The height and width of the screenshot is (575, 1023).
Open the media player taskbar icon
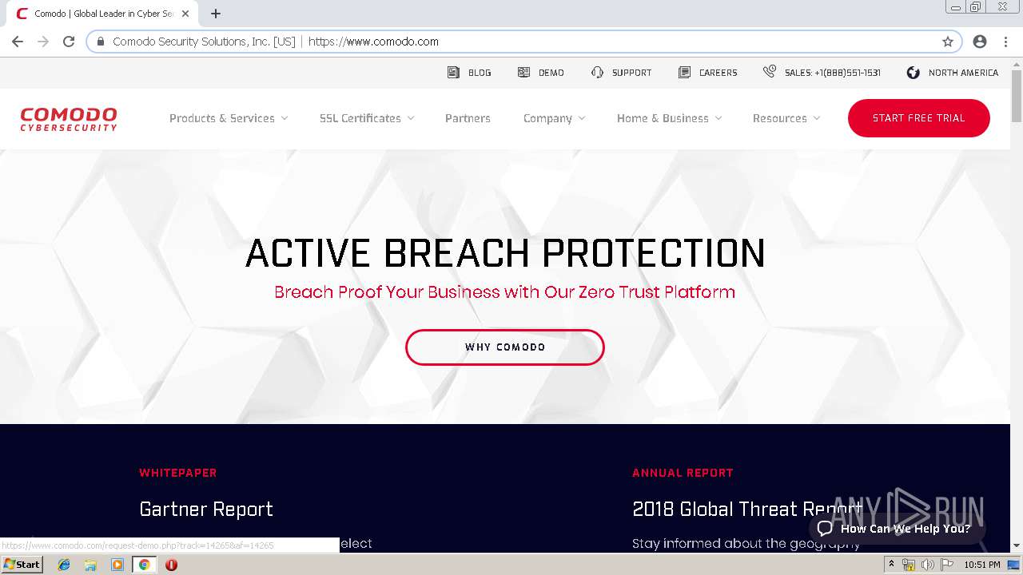click(x=117, y=565)
